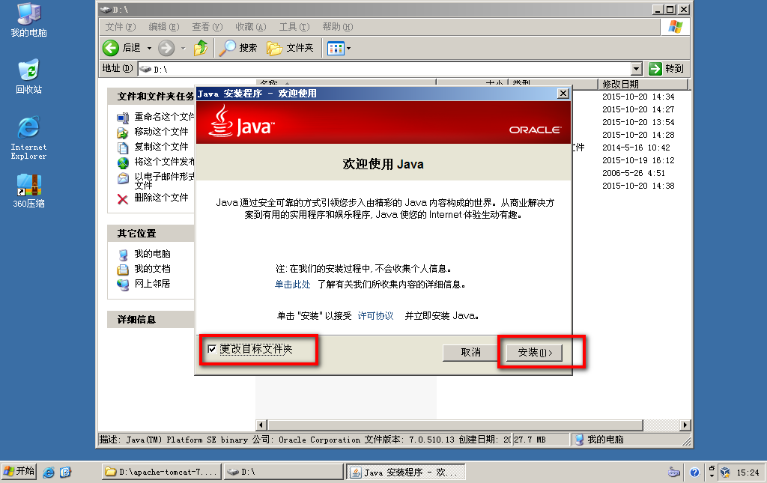This screenshot has height=483, width=767.
Task: Open 360压缩 desktop shortcut
Action: click(28, 191)
